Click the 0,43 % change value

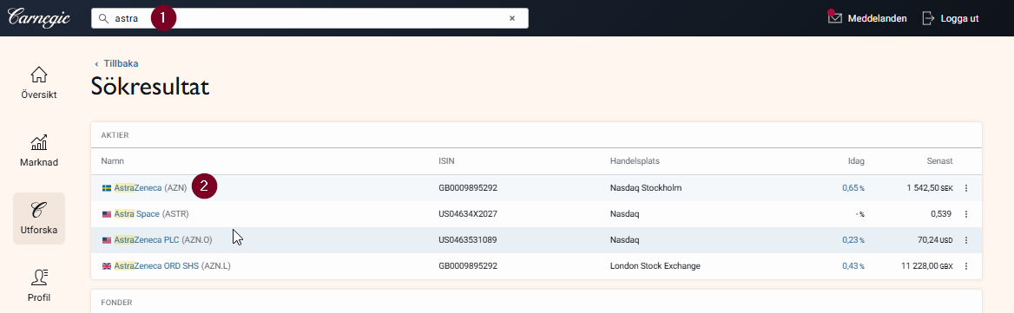tap(853, 265)
